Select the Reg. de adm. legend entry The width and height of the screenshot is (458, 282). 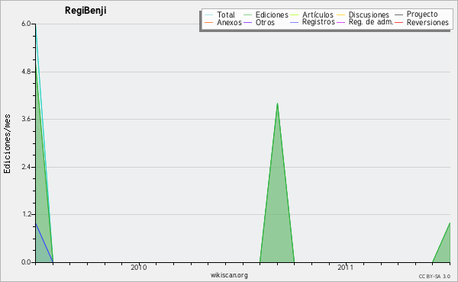tap(371, 22)
